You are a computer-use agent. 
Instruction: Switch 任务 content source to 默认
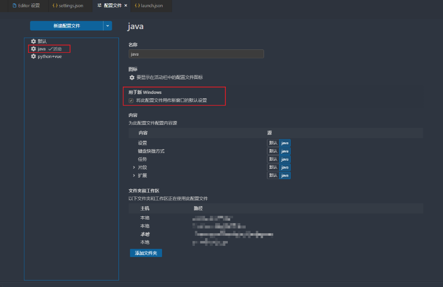pyautogui.click(x=274, y=159)
